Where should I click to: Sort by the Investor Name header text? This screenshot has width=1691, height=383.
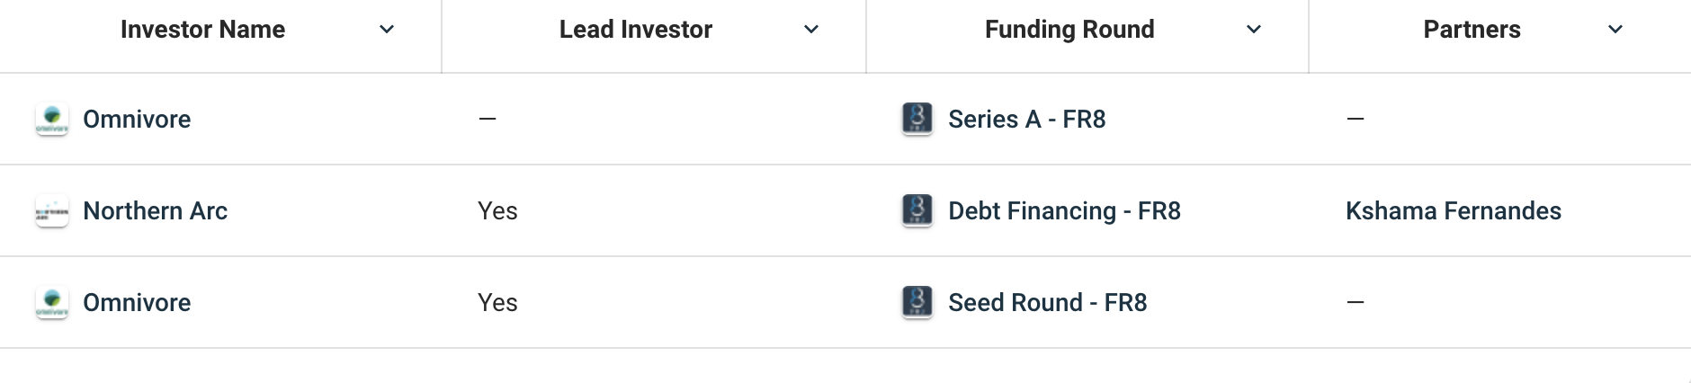click(202, 30)
